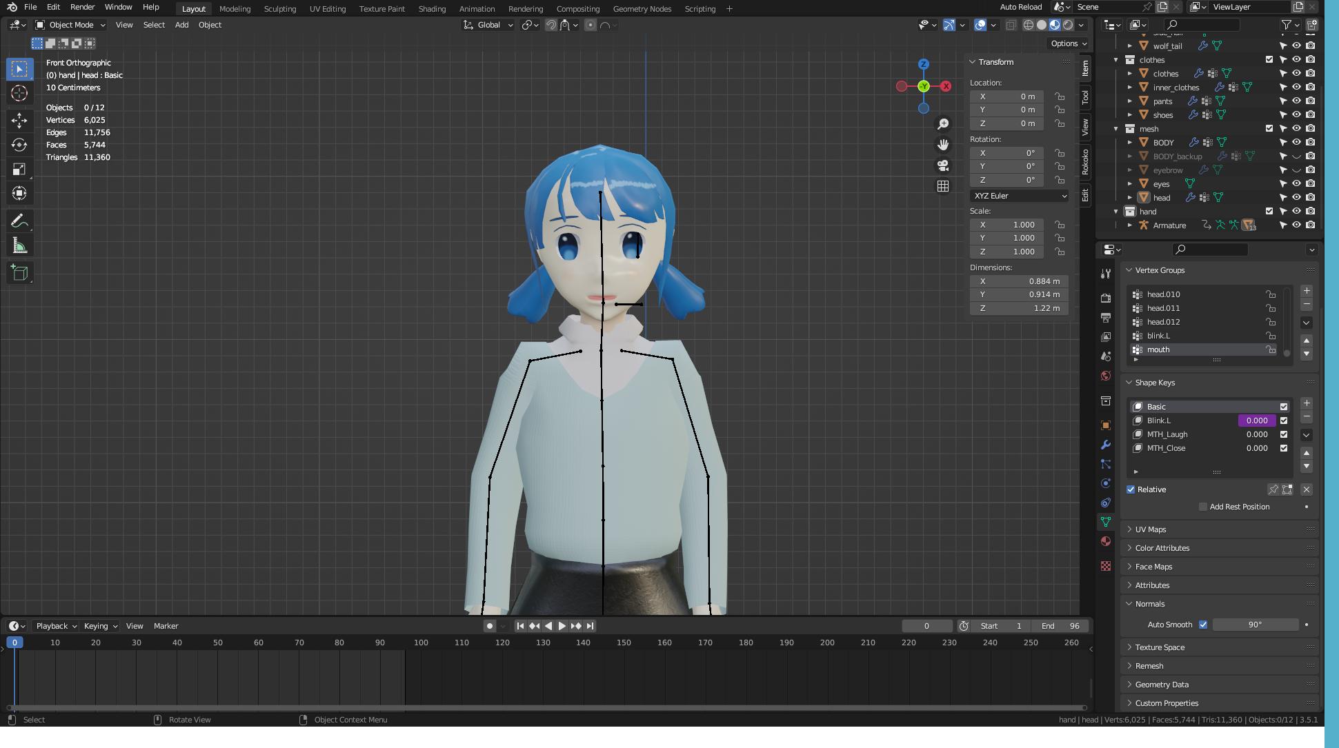Select the Modifier Properties icon
1339x748 pixels.
(x=1107, y=443)
